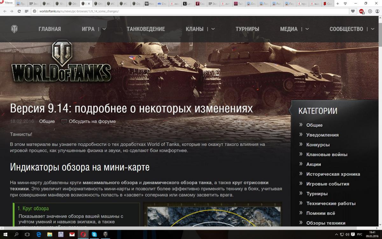Expand the ИГРА dropdown chevron
Image resolution: width=382 pixels, height=239 pixels.
104,29
